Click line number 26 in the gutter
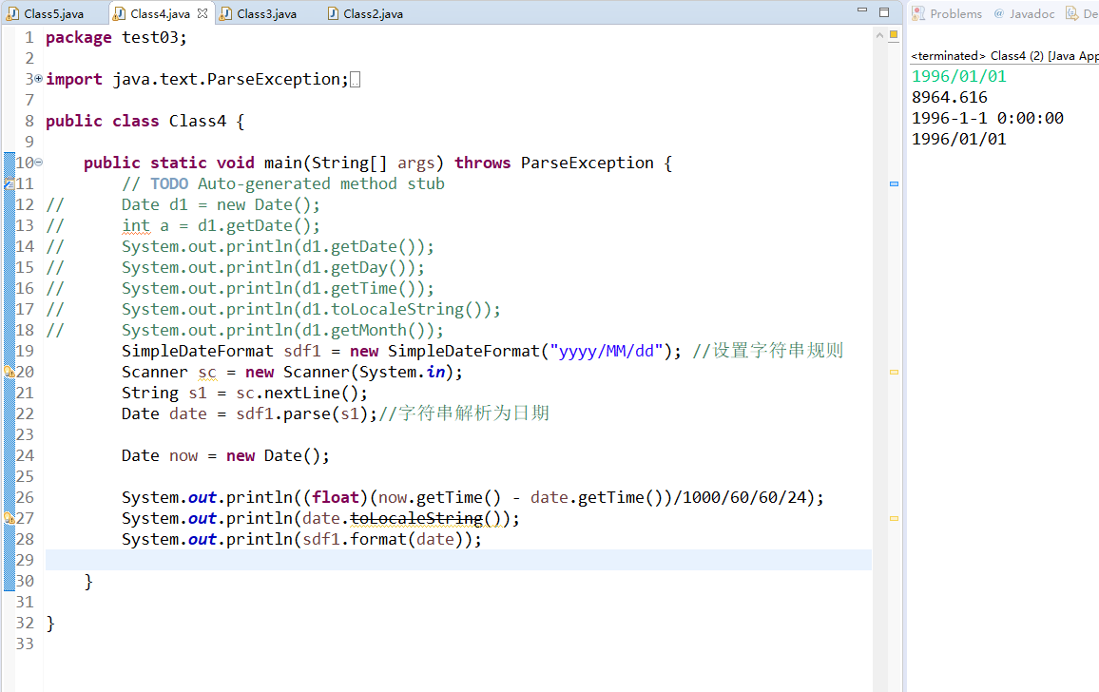Viewport: 1099px width, 692px height. coord(25,497)
